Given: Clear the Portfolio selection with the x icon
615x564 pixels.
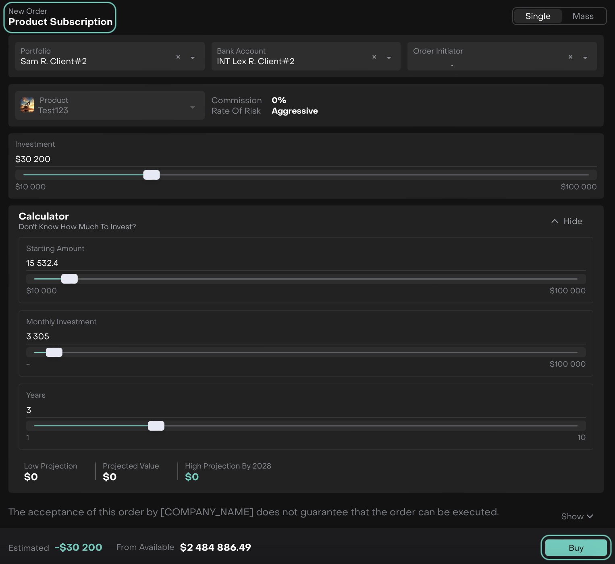Looking at the screenshot, I should coord(178,57).
